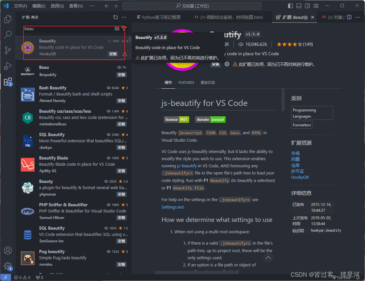Click the command center search bar
This screenshot has height=281, width=365.
[x=192, y=6]
